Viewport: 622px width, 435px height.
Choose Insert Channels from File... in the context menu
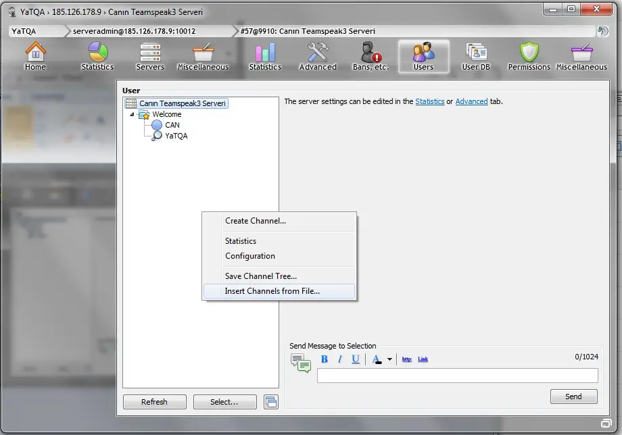tap(279, 291)
